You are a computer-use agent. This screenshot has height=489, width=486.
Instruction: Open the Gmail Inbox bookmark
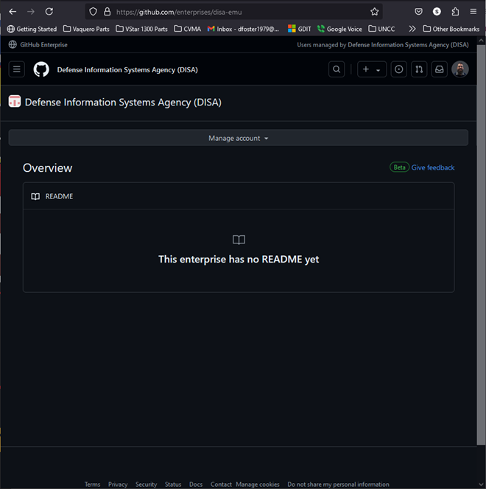(243, 29)
